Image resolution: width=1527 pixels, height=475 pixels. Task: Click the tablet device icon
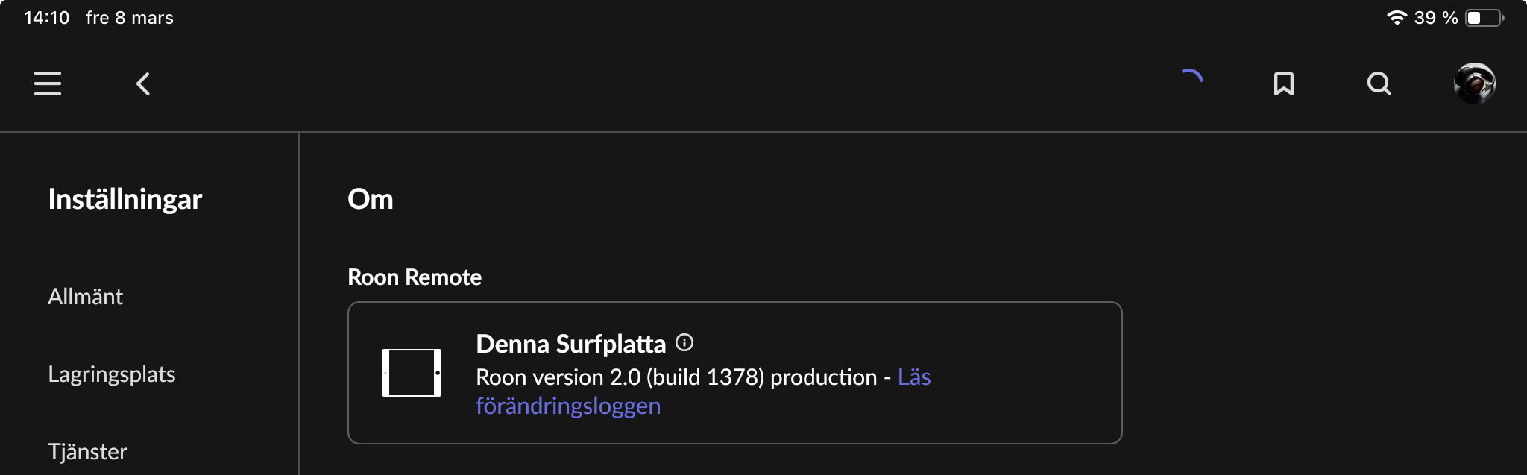[412, 373]
